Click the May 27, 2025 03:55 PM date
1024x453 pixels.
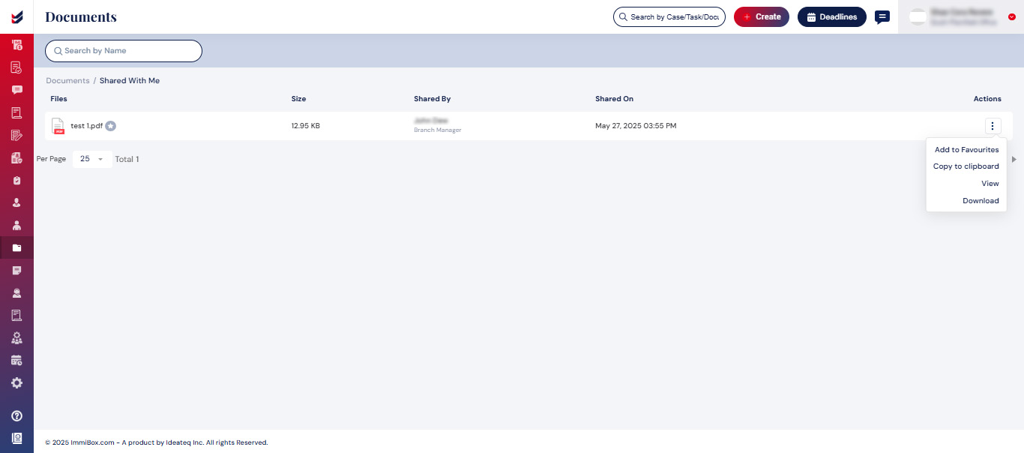click(636, 126)
